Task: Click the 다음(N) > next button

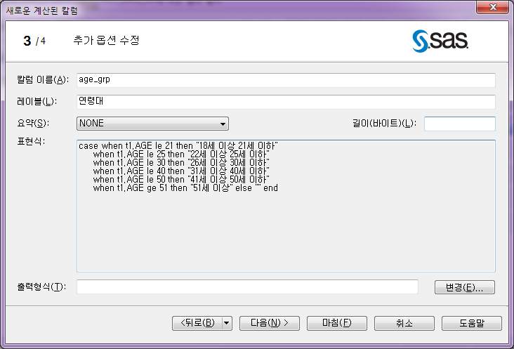Action: coord(270,323)
